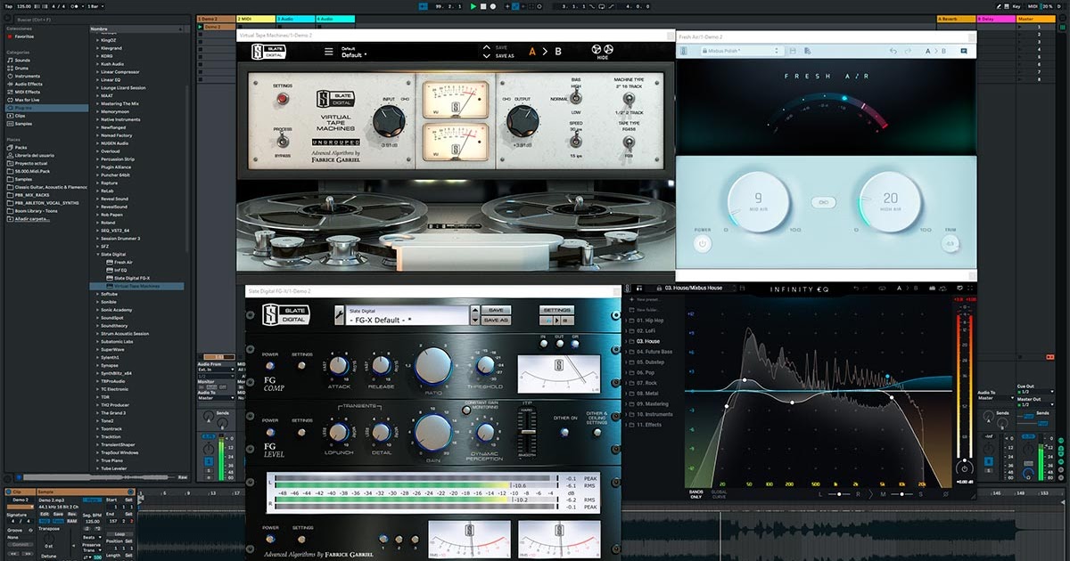Click the MIDI map icon at top right
This screenshot has height=561, width=1070.
point(1033,6)
